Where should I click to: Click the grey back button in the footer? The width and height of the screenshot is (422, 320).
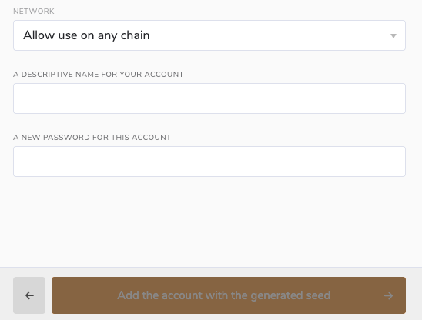click(x=29, y=295)
